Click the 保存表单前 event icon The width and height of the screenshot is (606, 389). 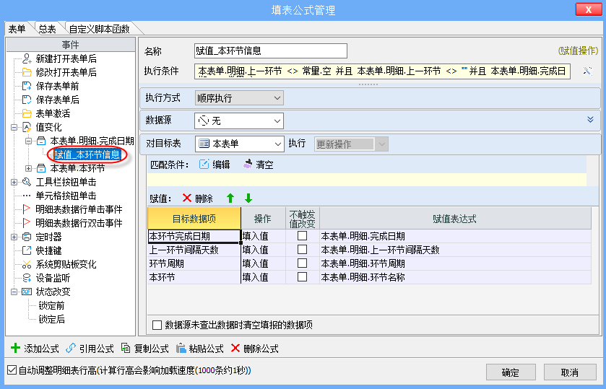point(27,86)
